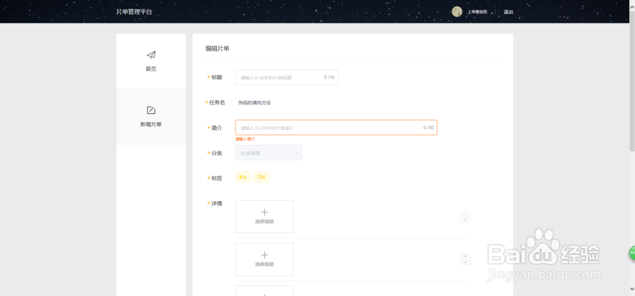Move the first video row down
Image resolution: width=635 pixels, height=296 pixels.
[x=465, y=220]
